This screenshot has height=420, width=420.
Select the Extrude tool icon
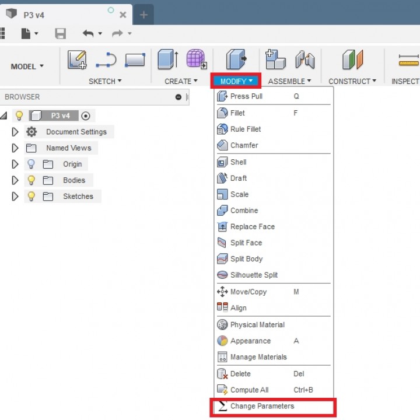click(x=168, y=60)
